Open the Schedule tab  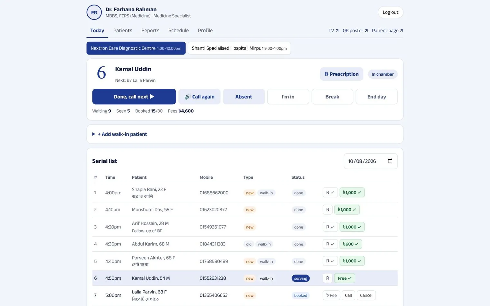179,31
